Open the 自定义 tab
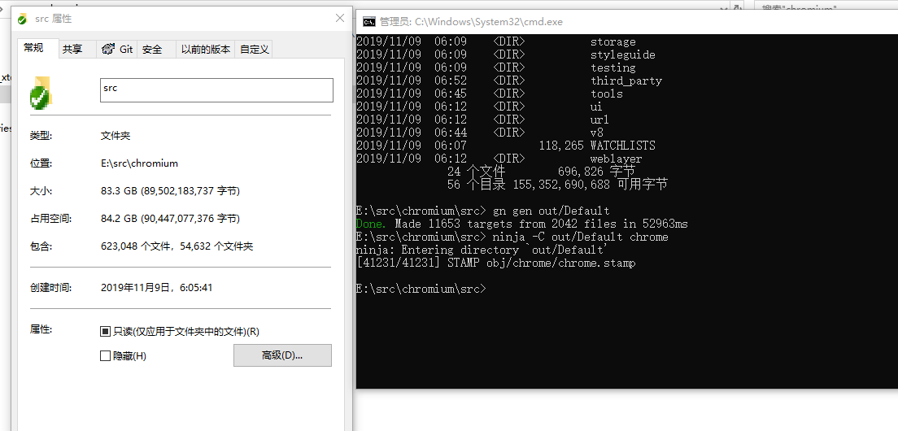The height and width of the screenshot is (431, 898). [x=255, y=50]
